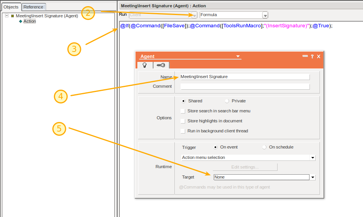Click the green square Agent icon in the tree
The width and height of the screenshot is (363, 217).
[x=12, y=16]
